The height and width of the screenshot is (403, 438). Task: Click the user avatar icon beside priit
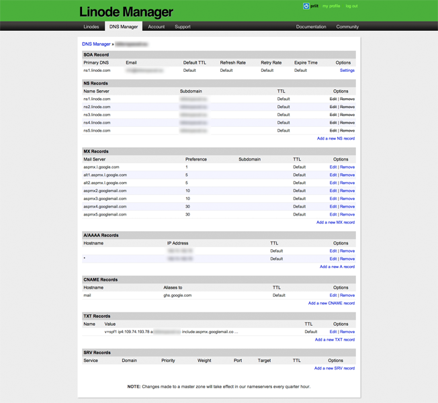[306, 6]
